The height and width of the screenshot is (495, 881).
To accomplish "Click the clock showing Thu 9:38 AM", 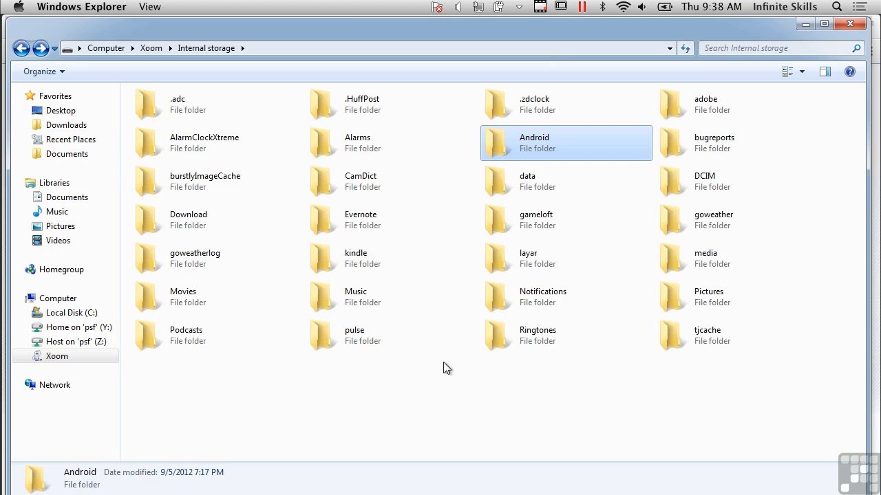I will tap(712, 7).
